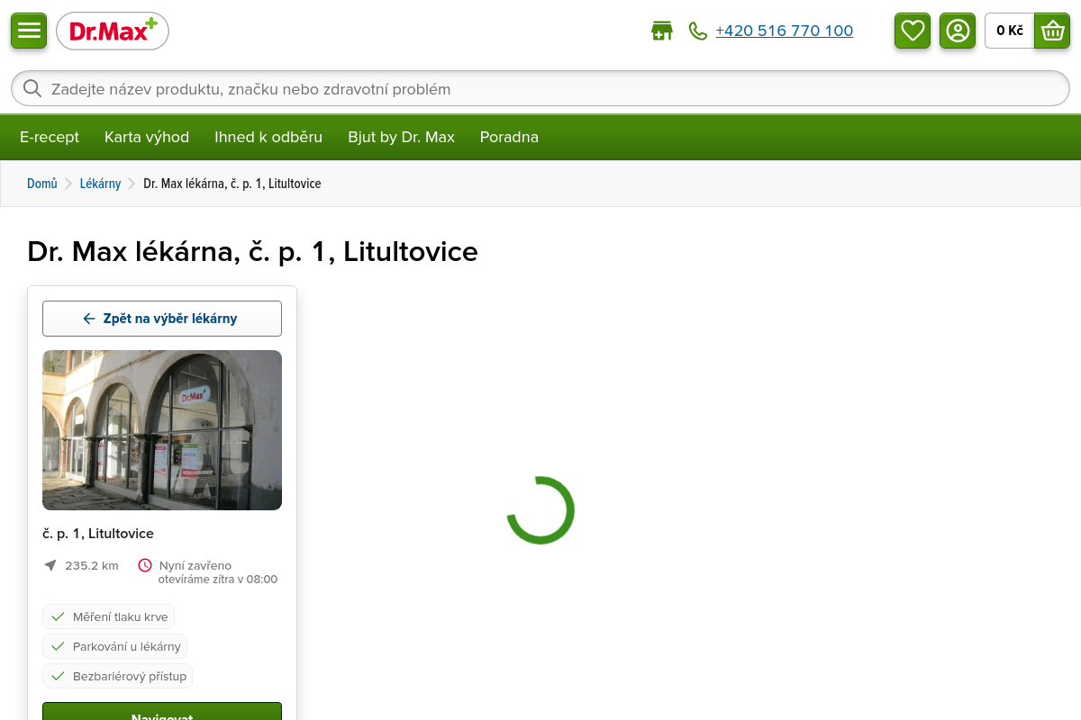Open the pharmacy store locator icon
1081x720 pixels.
pyautogui.click(x=662, y=31)
